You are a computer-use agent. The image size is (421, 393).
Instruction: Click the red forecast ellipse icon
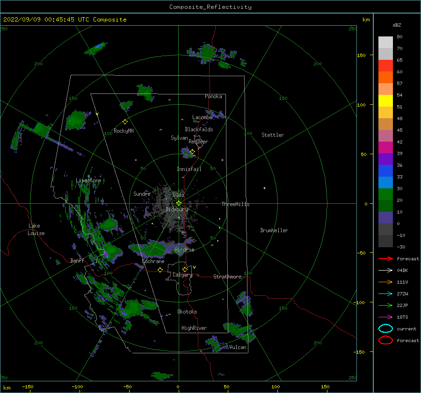pyautogui.click(x=385, y=340)
